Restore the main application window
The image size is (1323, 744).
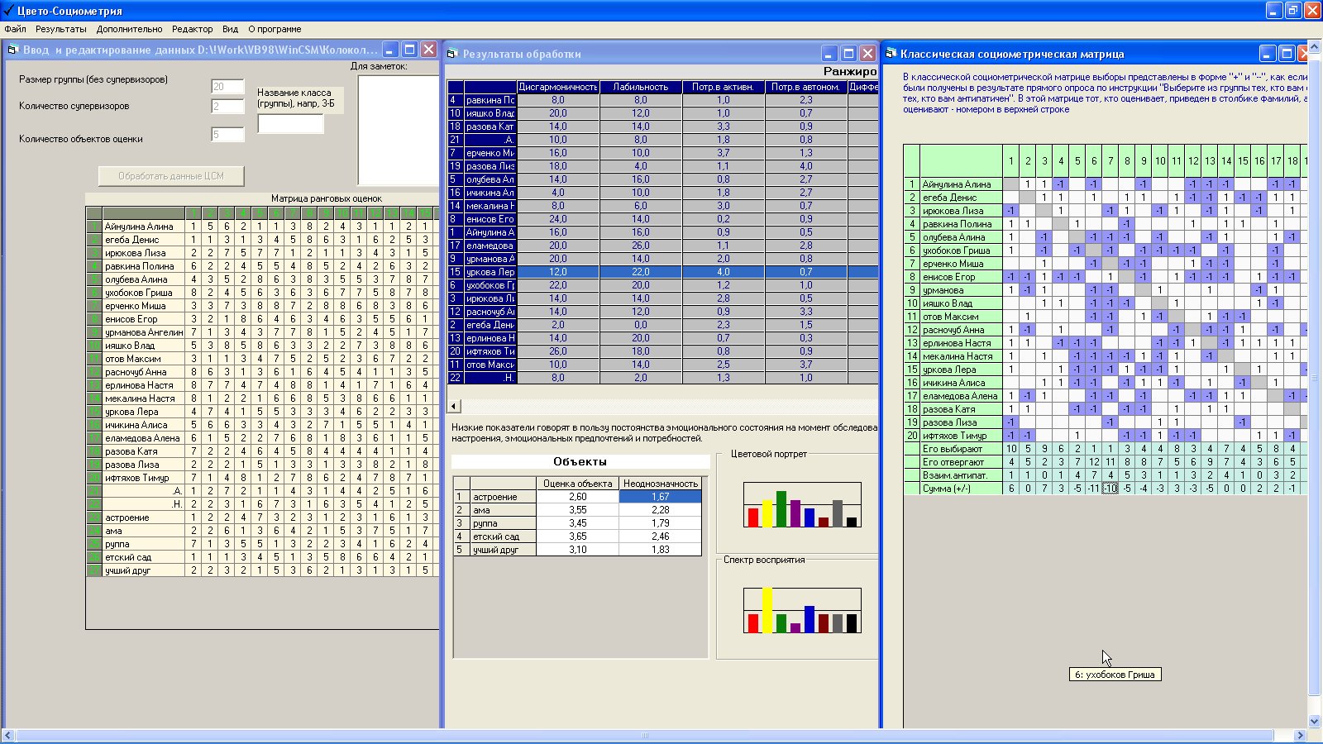point(1293,11)
